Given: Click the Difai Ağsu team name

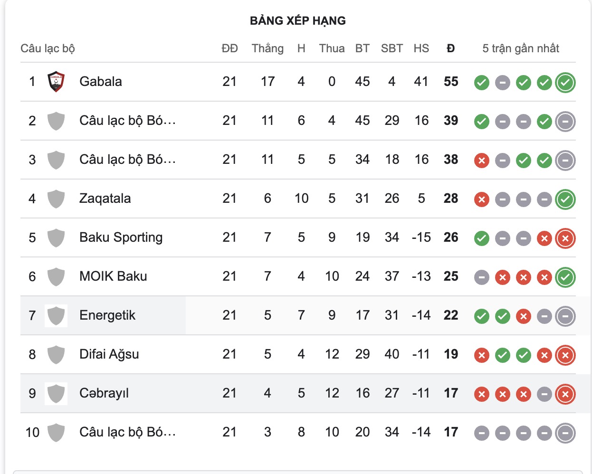Looking at the screenshot, I should 109,354.
